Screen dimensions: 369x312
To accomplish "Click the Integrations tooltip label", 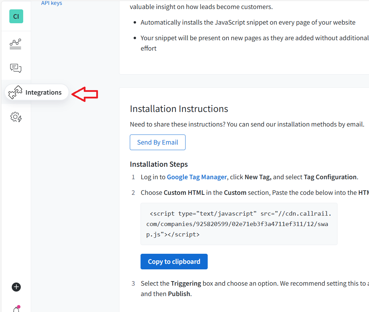I will coord(44,92).
